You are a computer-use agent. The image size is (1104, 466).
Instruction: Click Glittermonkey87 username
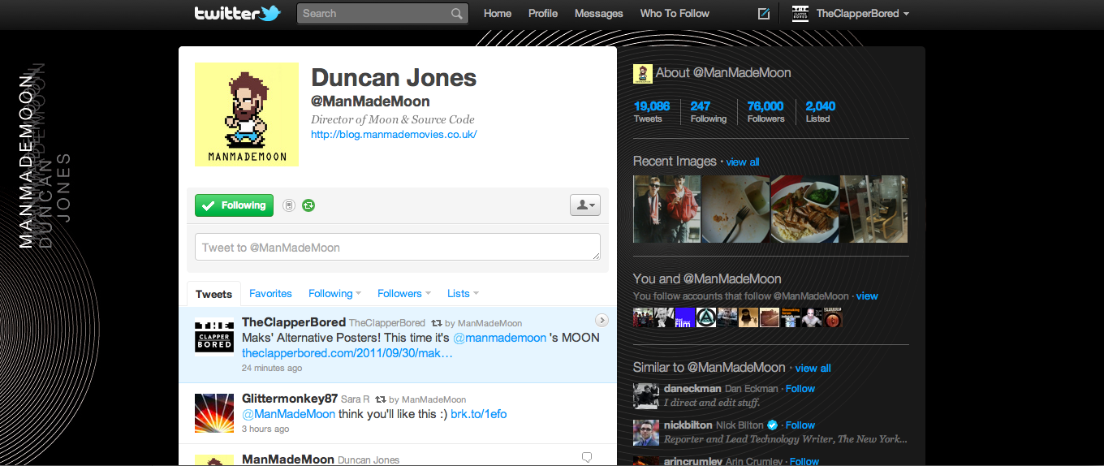click(290, 399)
